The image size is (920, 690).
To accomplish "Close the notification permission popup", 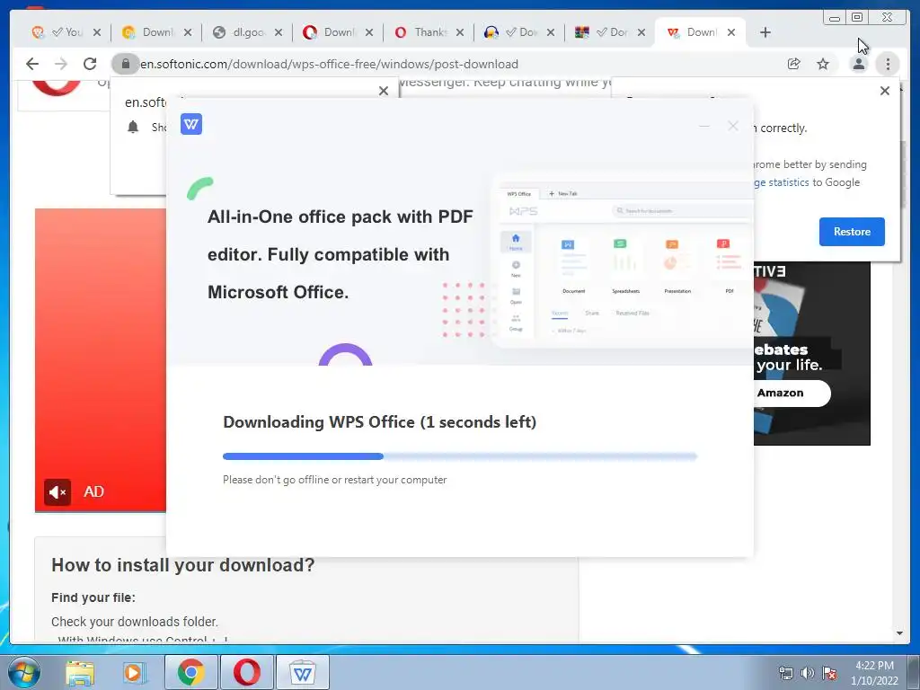I will pyautogui.click(x=384, y=91).
